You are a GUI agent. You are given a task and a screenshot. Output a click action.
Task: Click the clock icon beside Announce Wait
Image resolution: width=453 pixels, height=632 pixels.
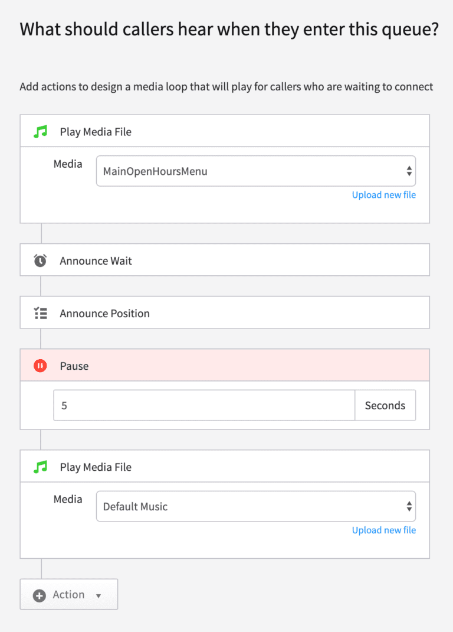(40, 259)
